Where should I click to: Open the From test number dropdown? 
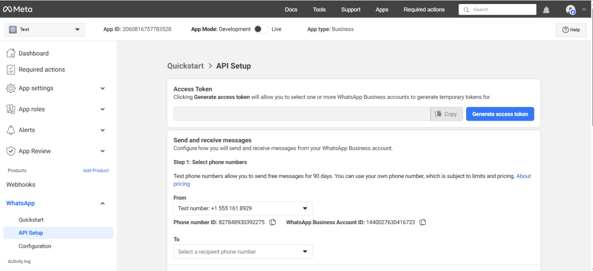(243, 208)
